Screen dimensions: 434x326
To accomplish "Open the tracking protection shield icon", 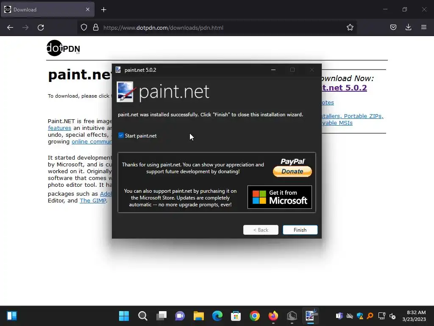I will tap(84, 28).
